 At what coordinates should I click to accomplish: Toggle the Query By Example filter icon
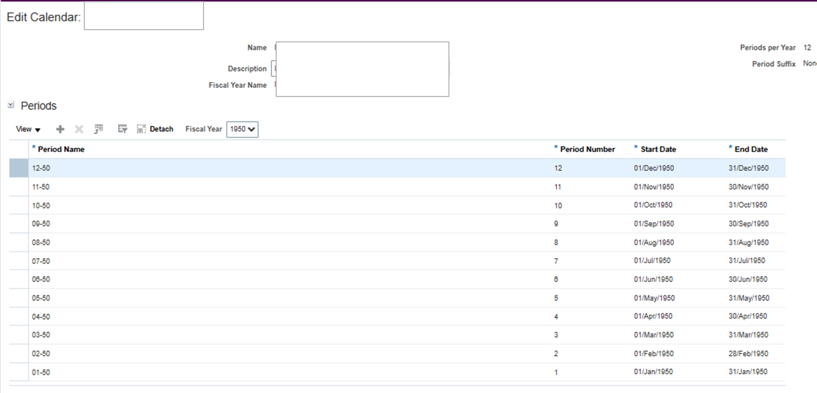[x=122, y=129]
